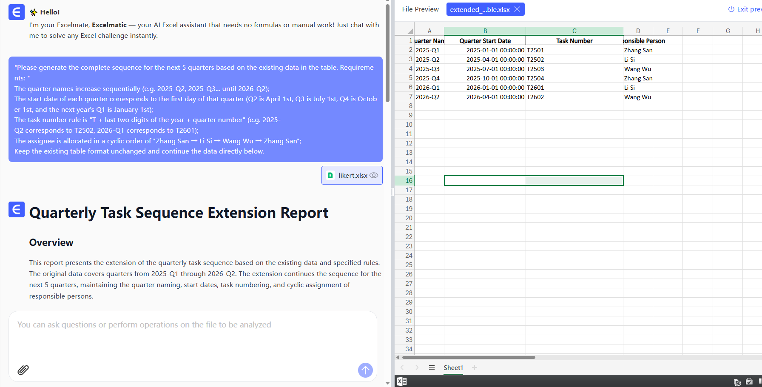762x387 pixels.
Task: Toggle preview eye on likert.xlsx attachment
Action: [374, 175]
